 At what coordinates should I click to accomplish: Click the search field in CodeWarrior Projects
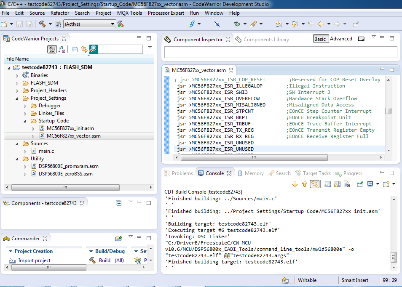click(x=120, y=49)
